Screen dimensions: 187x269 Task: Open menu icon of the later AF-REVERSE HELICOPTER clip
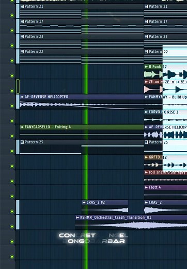tap(146, 127)
